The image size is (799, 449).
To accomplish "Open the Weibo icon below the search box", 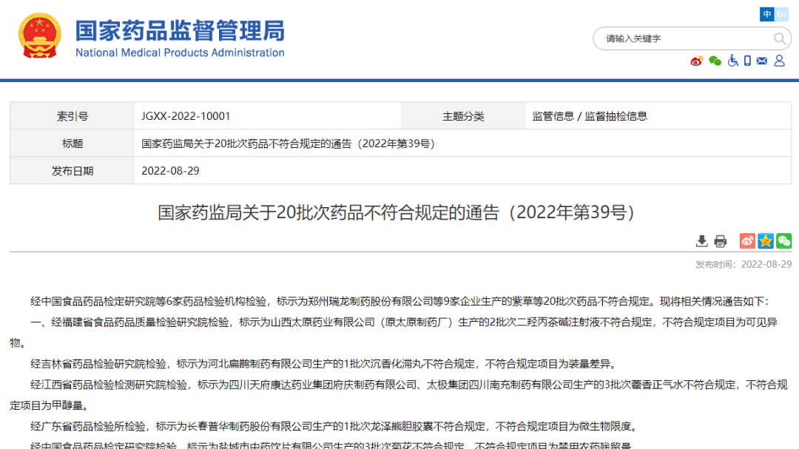I will 696,61.
